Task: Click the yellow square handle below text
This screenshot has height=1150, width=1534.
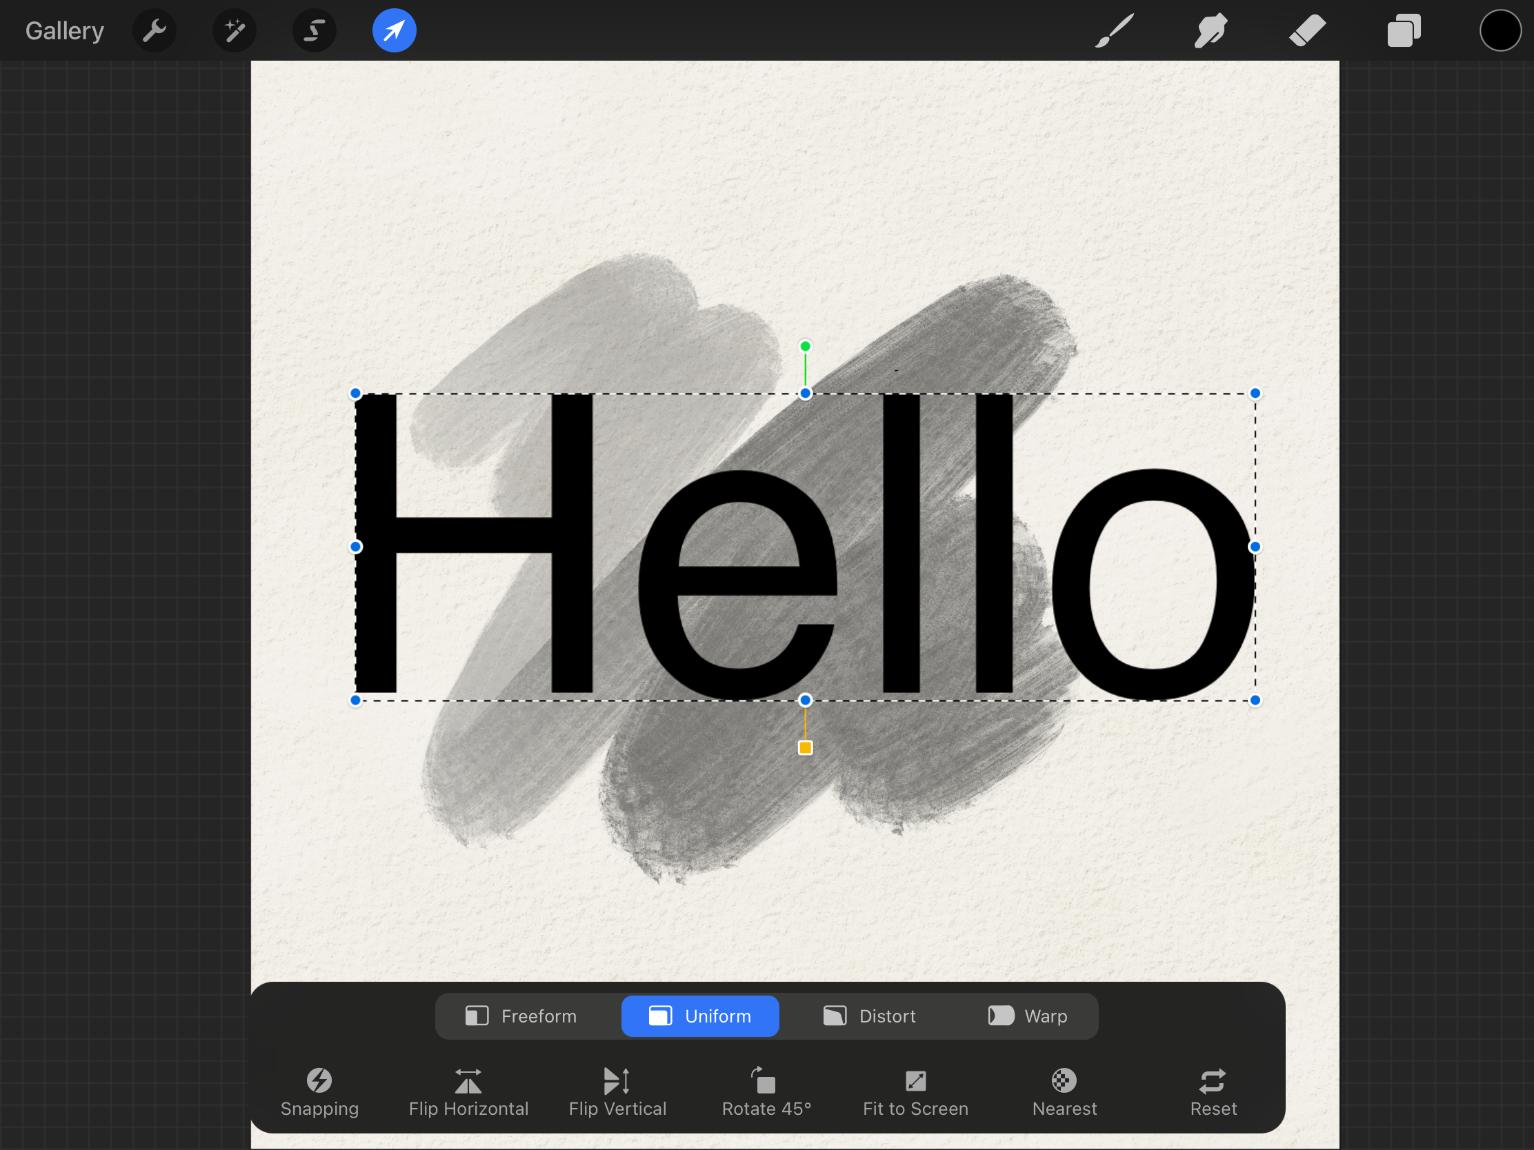Action: (805, 747)
